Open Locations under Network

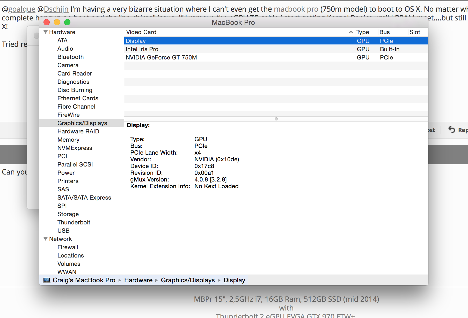point(71,255)
